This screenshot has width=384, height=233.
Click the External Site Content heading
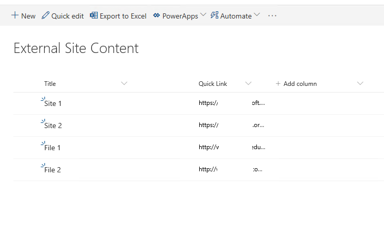pos(76,48)
